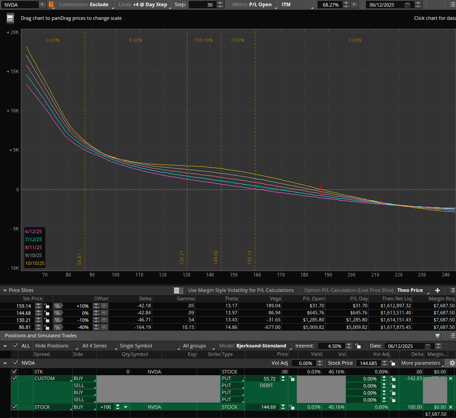Open the All 4 Series selector
The image size is (456, 418).
(94, 346)
